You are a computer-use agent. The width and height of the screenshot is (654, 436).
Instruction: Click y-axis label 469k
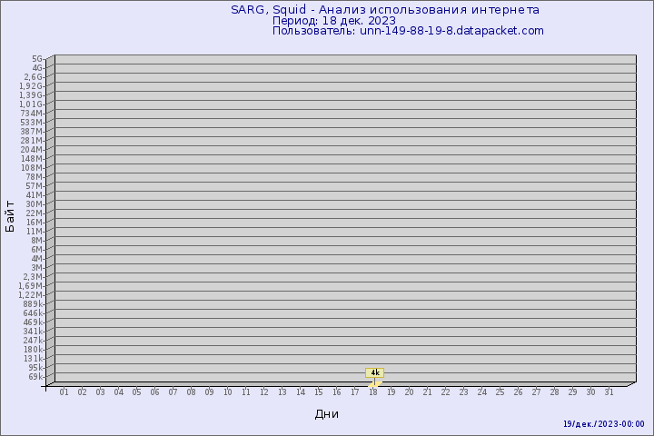point(33,322)
